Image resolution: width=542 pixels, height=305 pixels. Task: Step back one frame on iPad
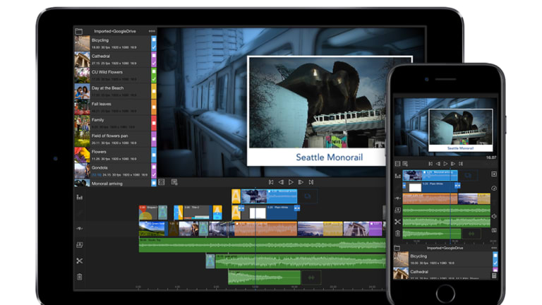[281, 182]
